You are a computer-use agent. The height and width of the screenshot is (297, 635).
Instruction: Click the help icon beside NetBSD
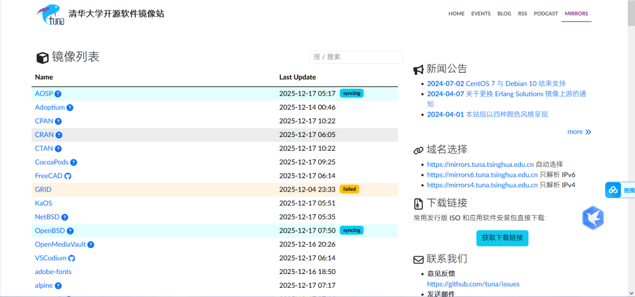tap(64, 217)
